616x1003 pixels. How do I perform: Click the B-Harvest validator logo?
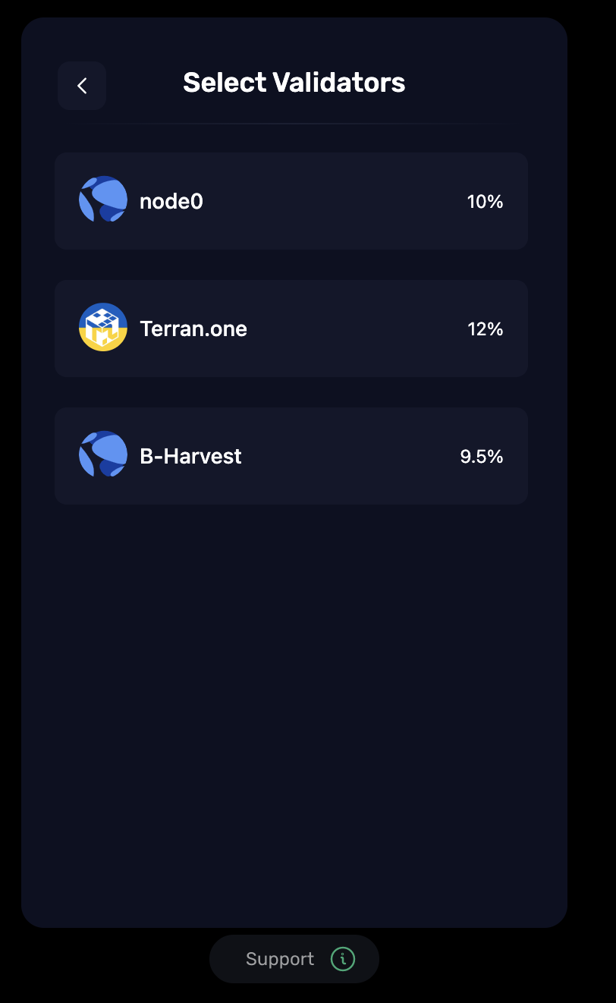click(103, 454)
